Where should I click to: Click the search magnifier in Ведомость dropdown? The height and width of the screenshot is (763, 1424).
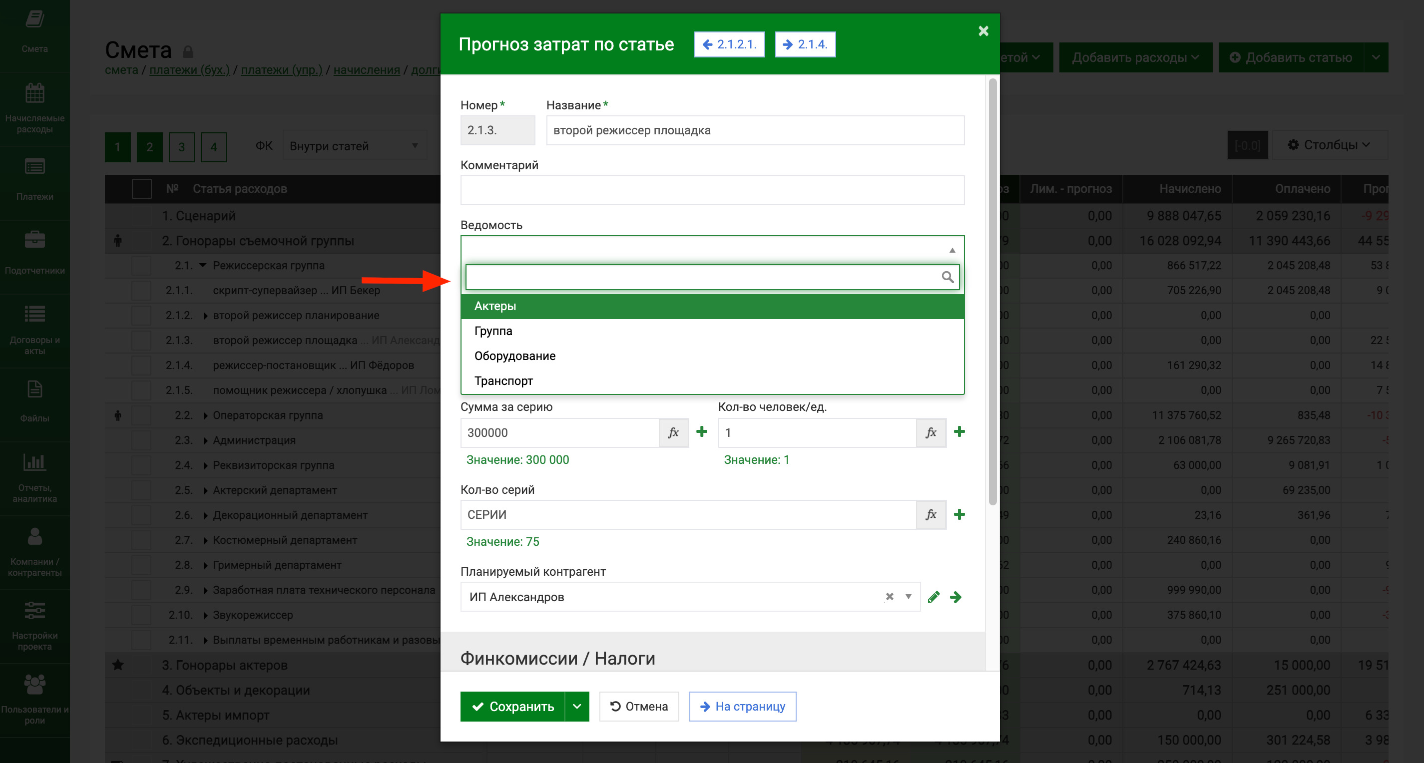click(948, 277)
